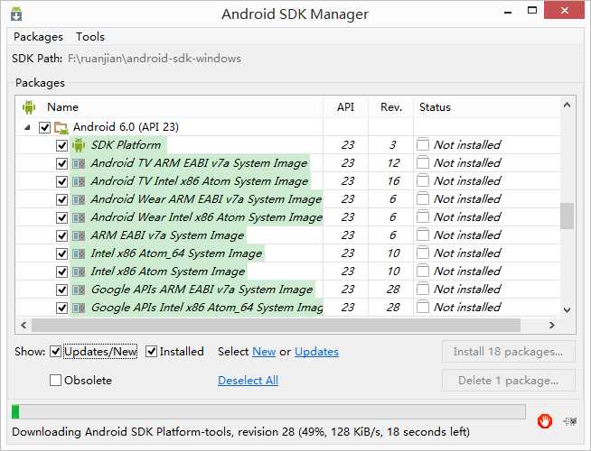Click status icon for Intel x86 Atom_64 row
Screen dimensions: 591x451
[423, 253]
